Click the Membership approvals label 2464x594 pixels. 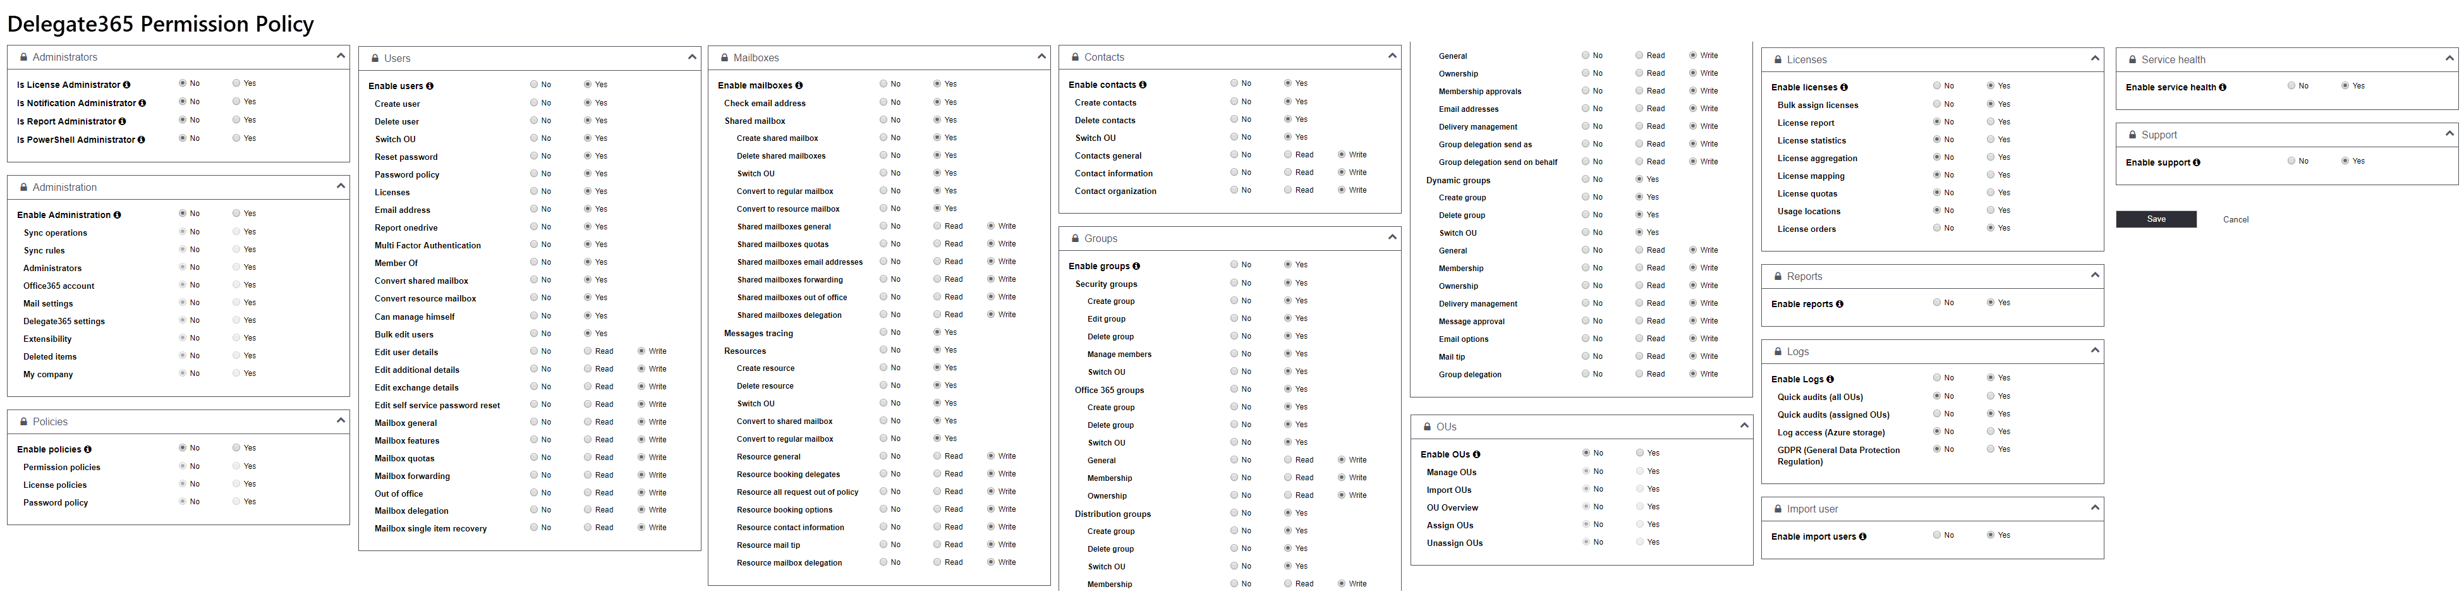[1480, 92]
